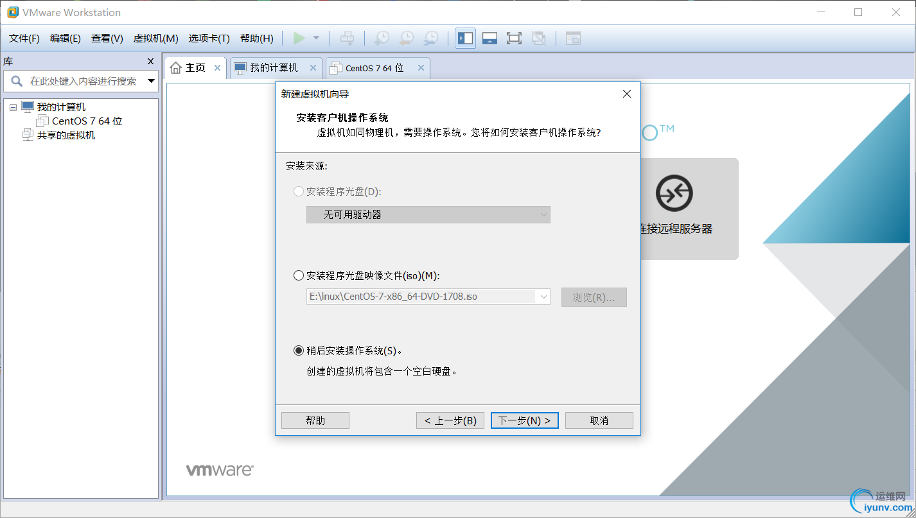Viewport: 916px width, 518px height.
Task: Open the 虚拟机(M) menu
Action: (x=155, y=39)
